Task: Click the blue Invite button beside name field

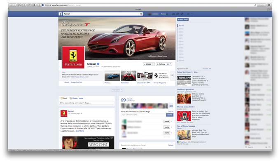Action: click(x=170, y=115)
